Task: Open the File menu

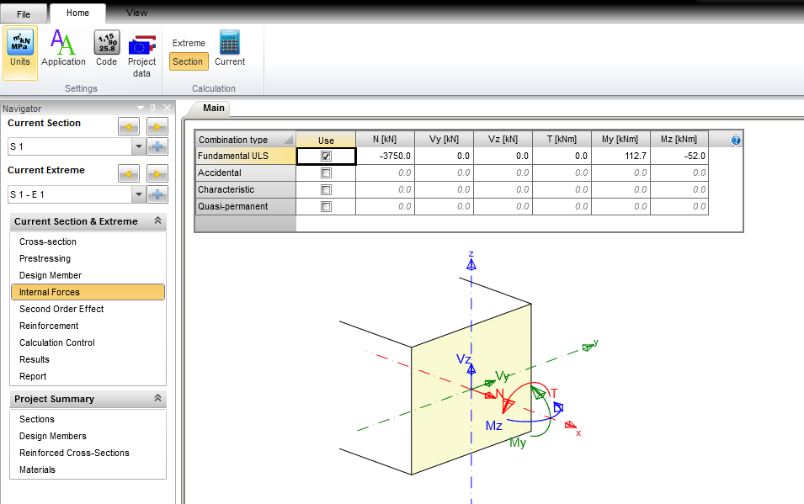Action: pyautogui.click(x=24, y=13)
